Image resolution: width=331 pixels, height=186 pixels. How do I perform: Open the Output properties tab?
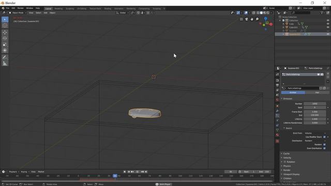(277, 85)
